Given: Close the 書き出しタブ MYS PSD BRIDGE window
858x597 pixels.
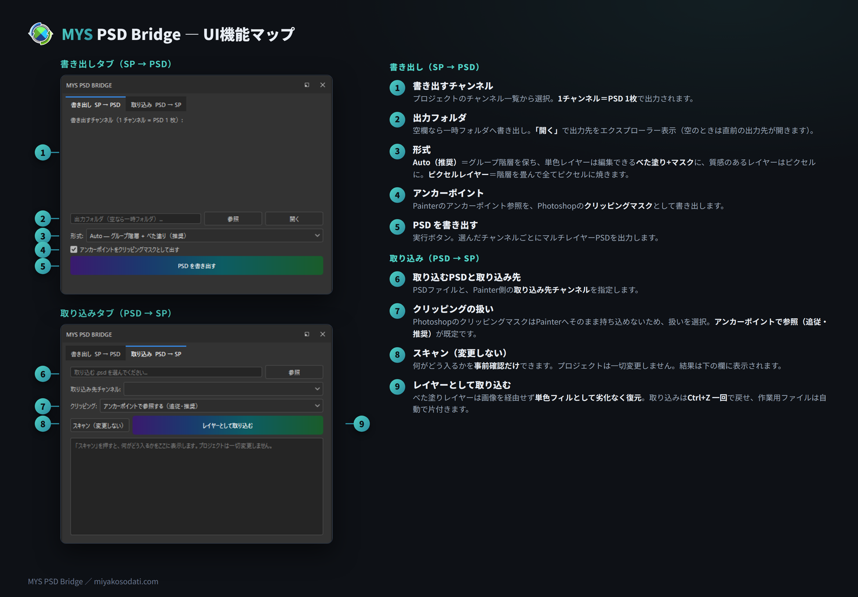Looking at the screenshot, I should pos(323,85).
